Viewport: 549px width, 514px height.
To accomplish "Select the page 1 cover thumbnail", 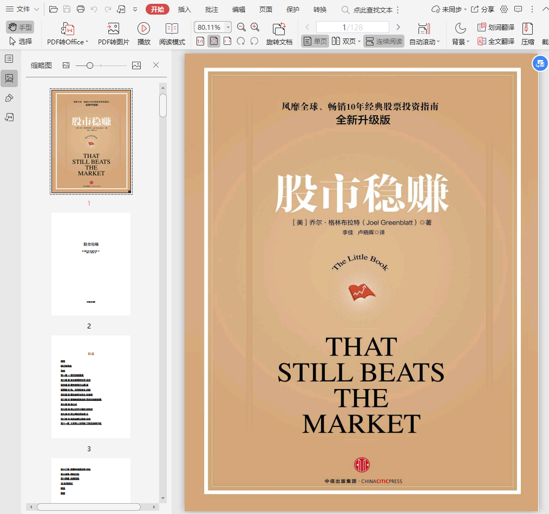I will tap(91, 141).
